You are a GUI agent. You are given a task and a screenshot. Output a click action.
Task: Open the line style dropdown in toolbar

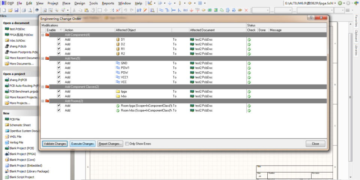352,10
